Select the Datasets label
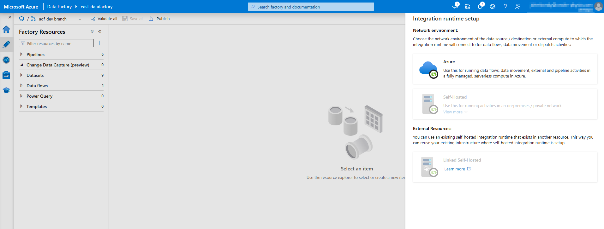 [x=35, y=75]
